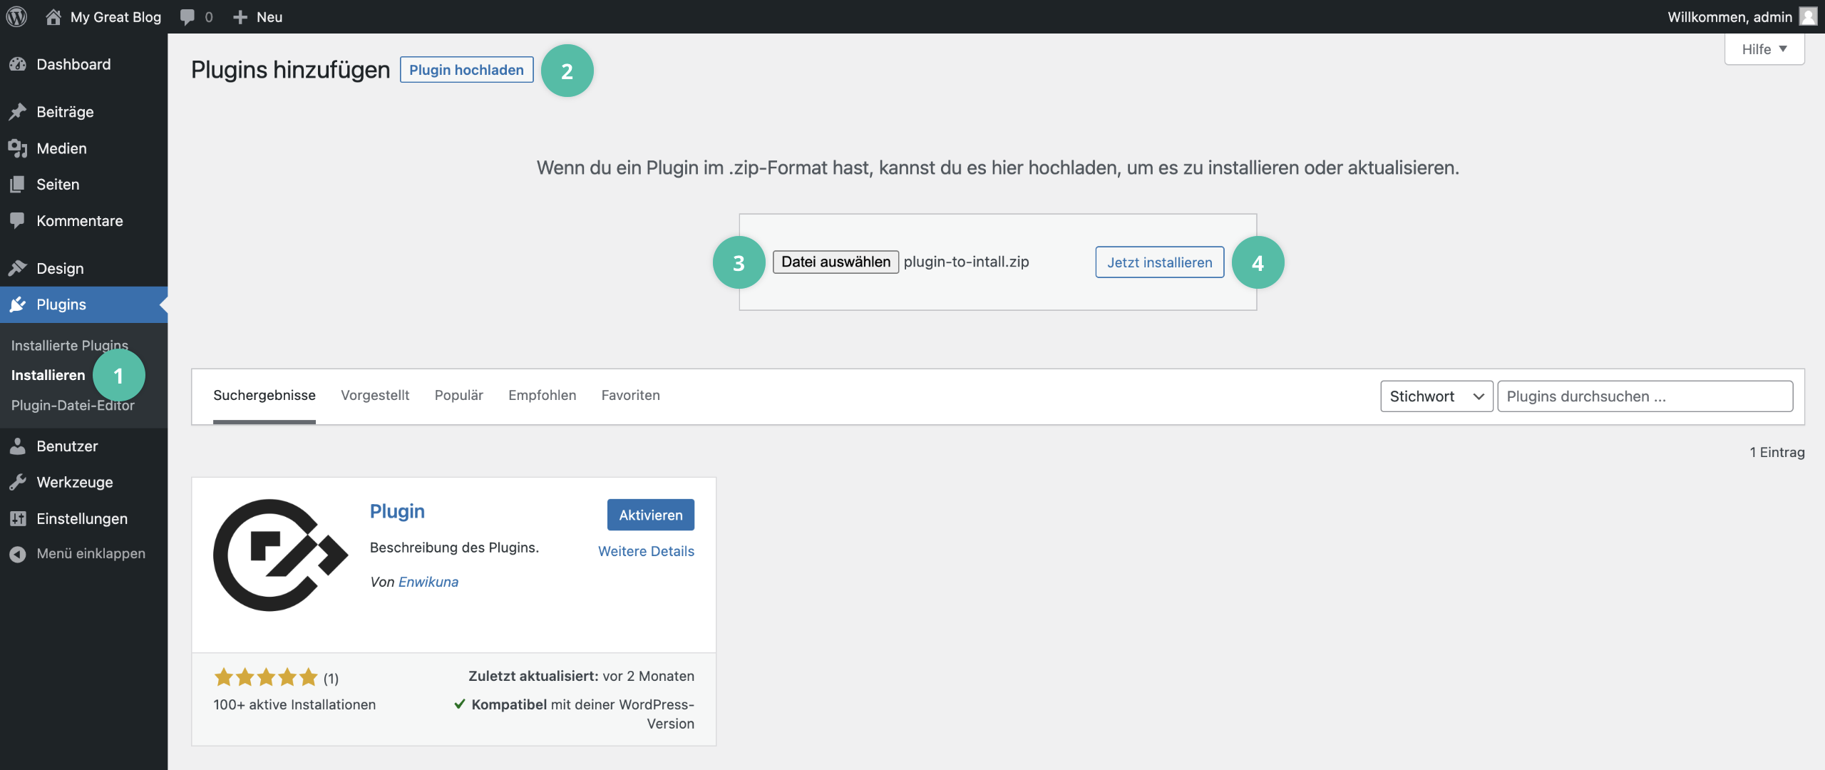This screenshot has height=770, width=1825.
Task: Click the five star rating
Action: tap(266, 677)
